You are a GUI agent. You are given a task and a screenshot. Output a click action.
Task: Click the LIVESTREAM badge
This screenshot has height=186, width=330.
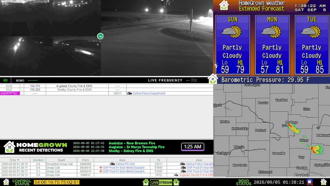(x=161, y=182)
